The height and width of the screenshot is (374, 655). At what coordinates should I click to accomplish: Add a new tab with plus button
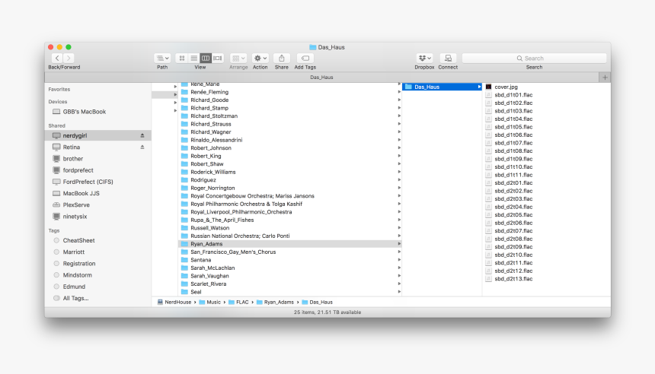coord(605,77)
